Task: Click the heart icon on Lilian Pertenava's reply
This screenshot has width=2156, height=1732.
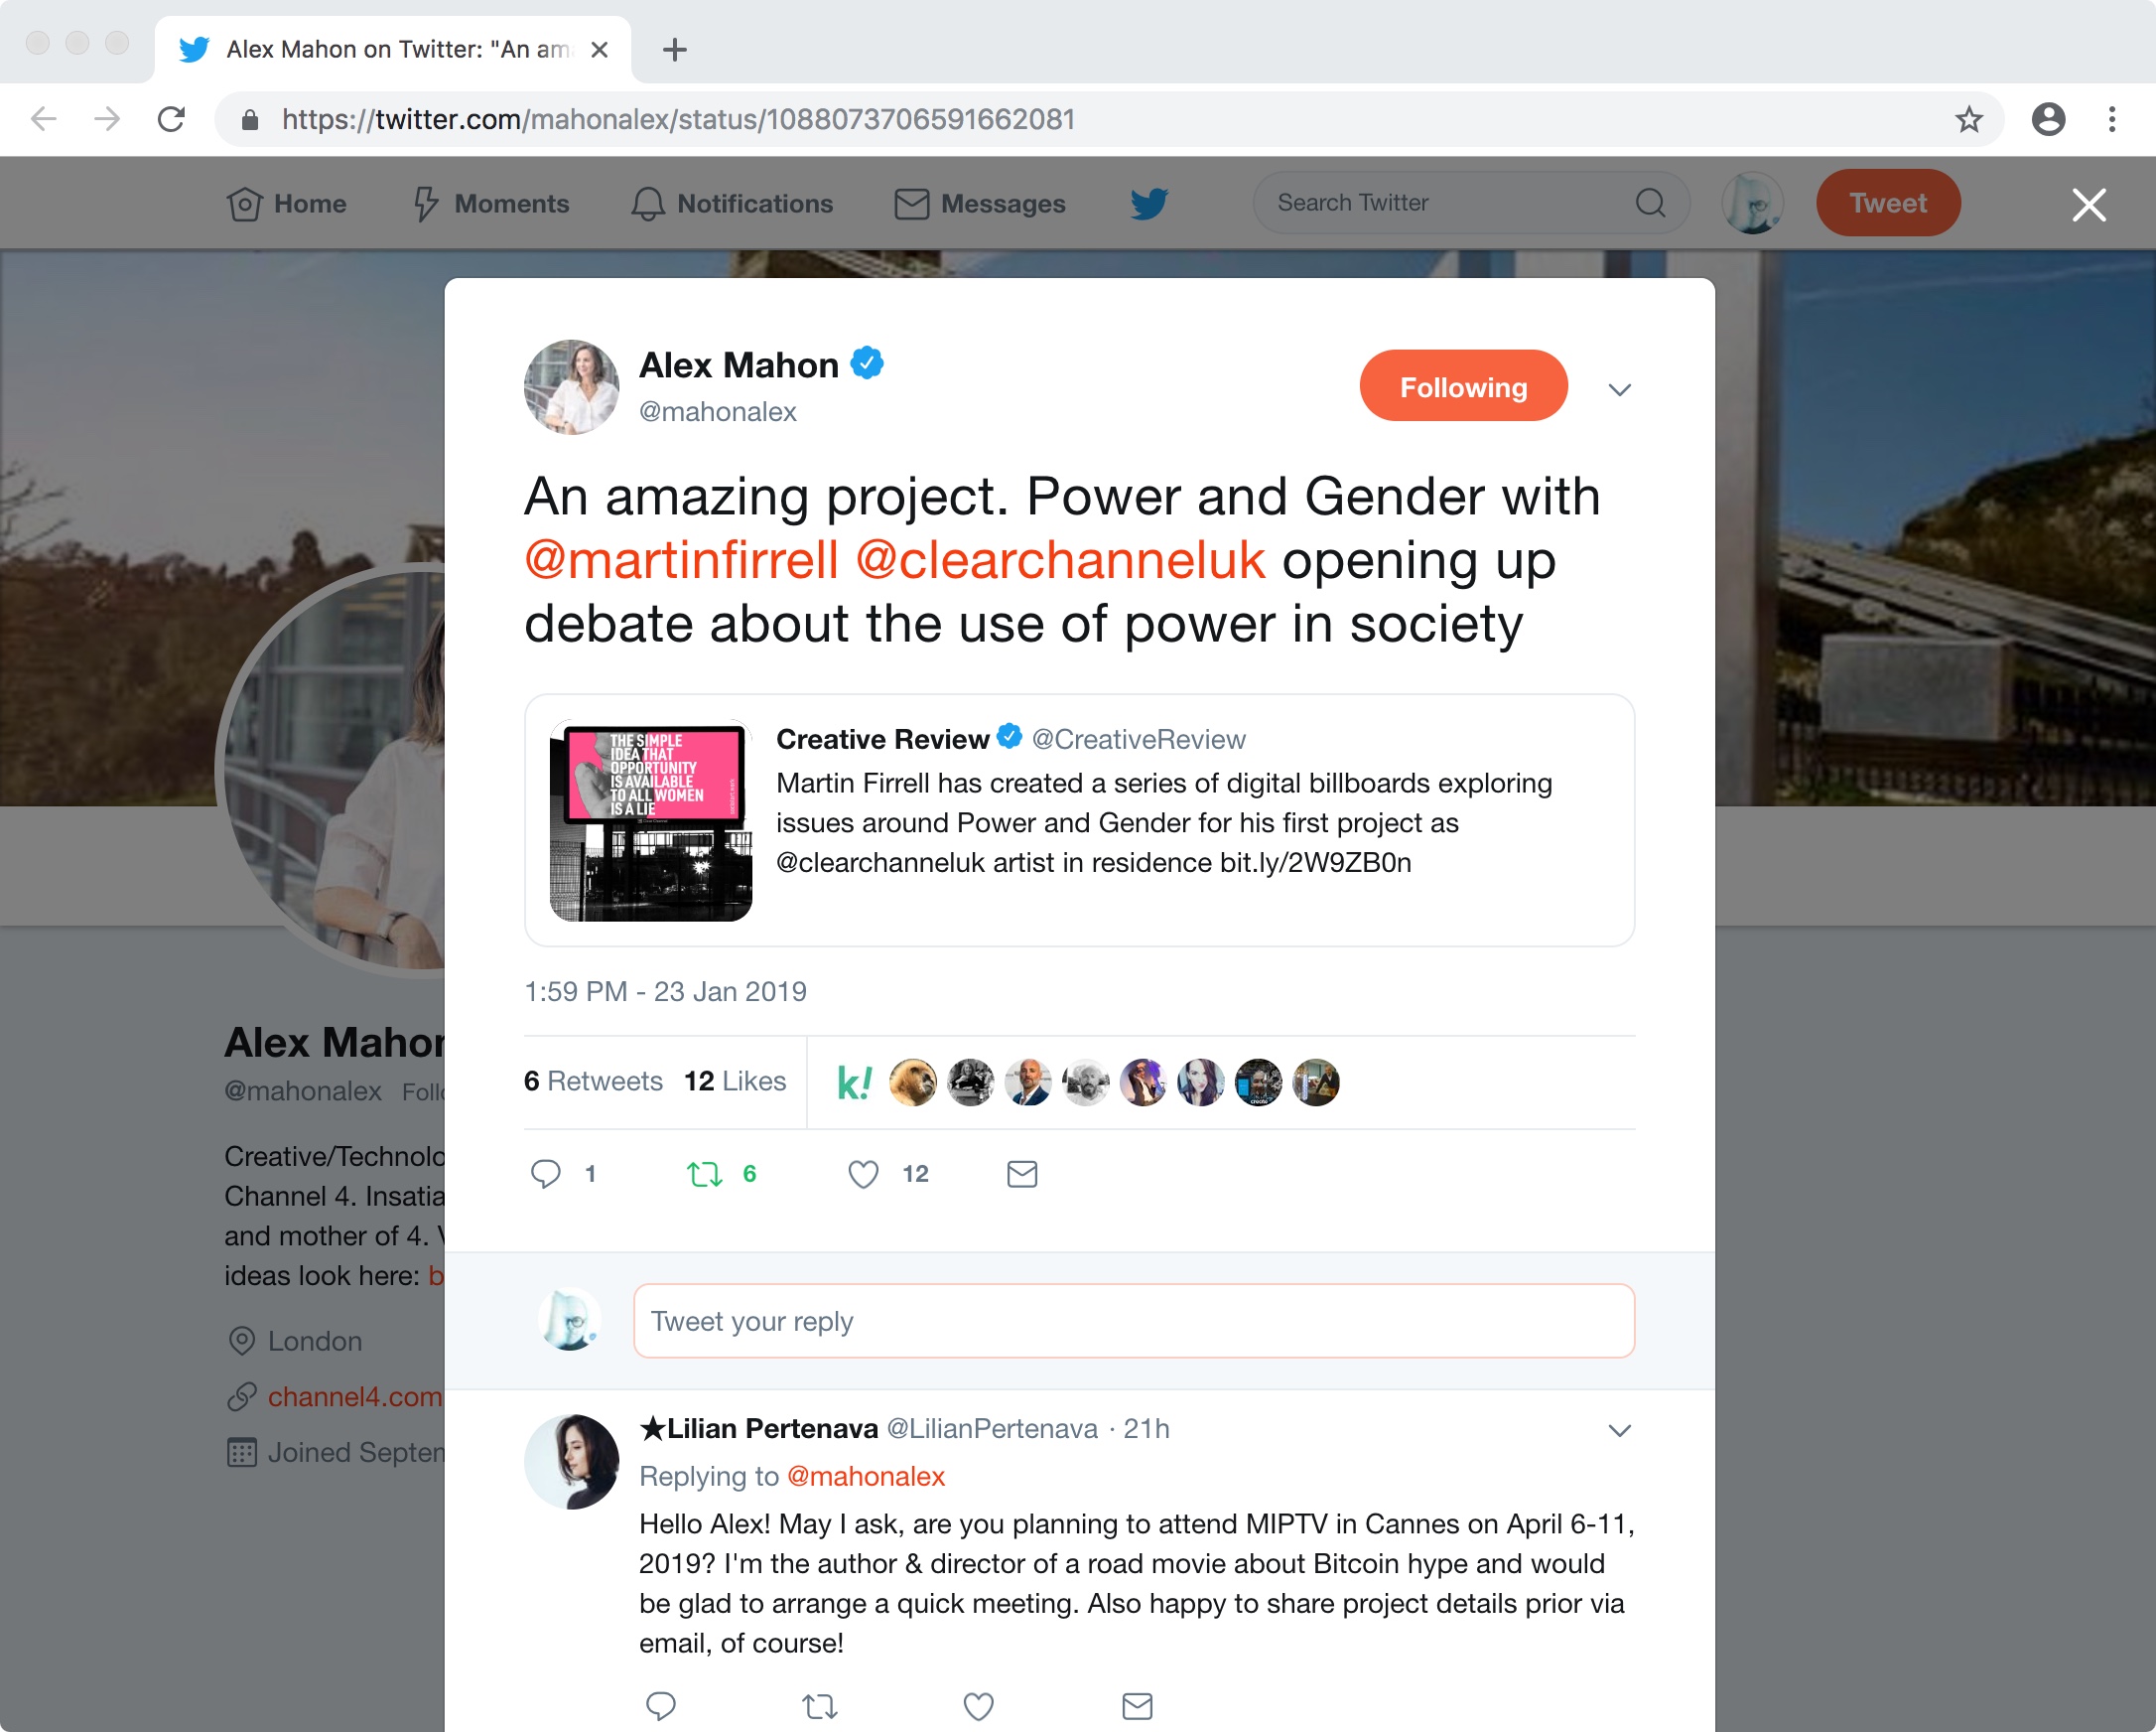Action: (978, 1705)
